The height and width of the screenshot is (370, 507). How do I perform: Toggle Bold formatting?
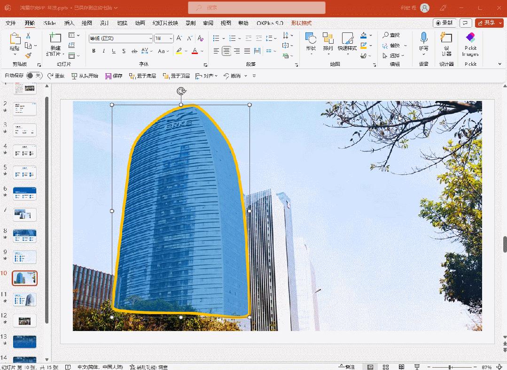(94, 51)
